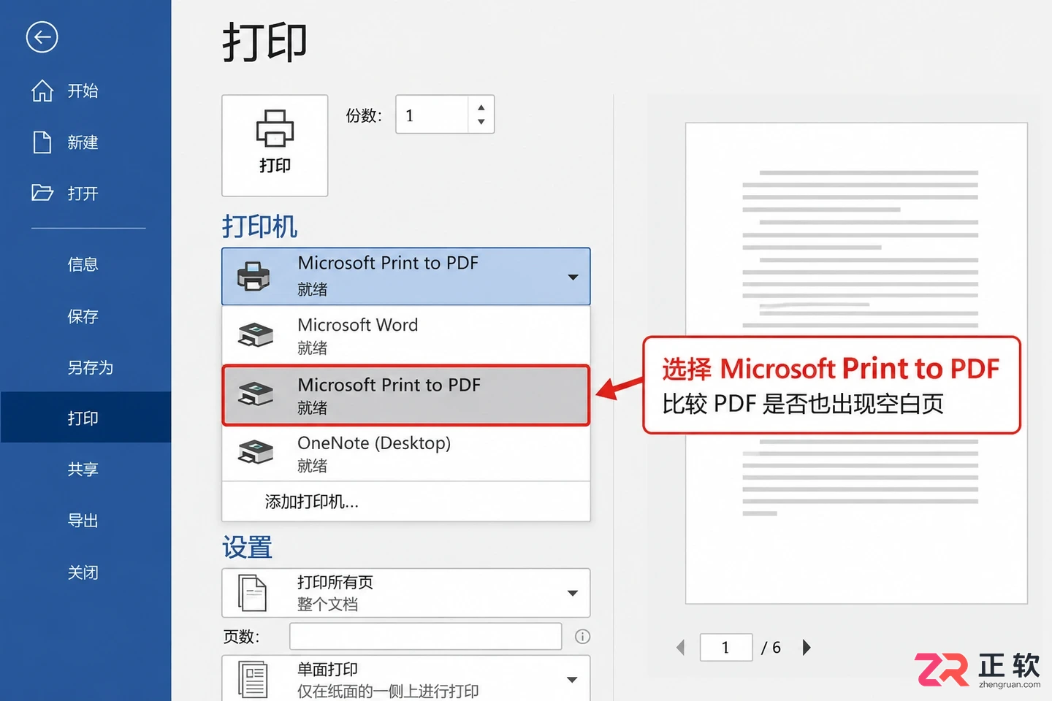The image size is (1052, 701).
Task: Click the / 6 total pages text
Action: pyautogui.click(x=771, y=648)
